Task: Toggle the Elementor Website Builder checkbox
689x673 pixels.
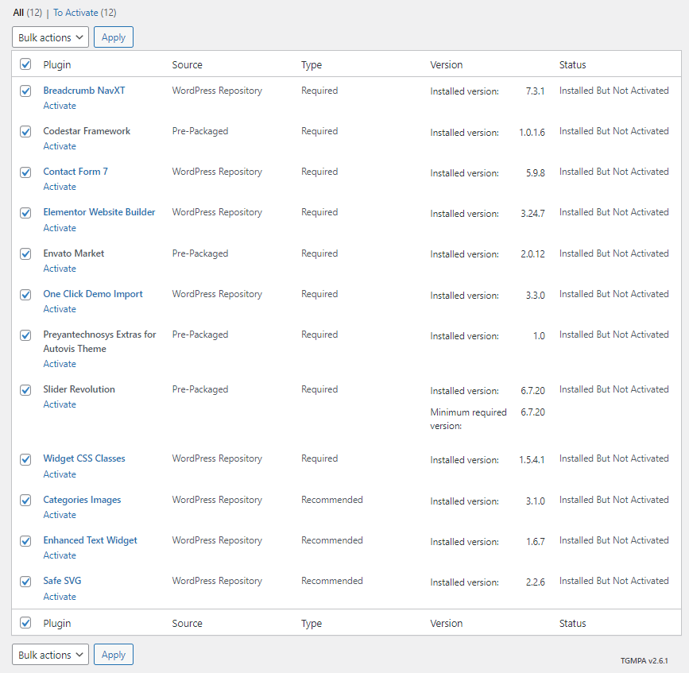Action: (25, 213)
